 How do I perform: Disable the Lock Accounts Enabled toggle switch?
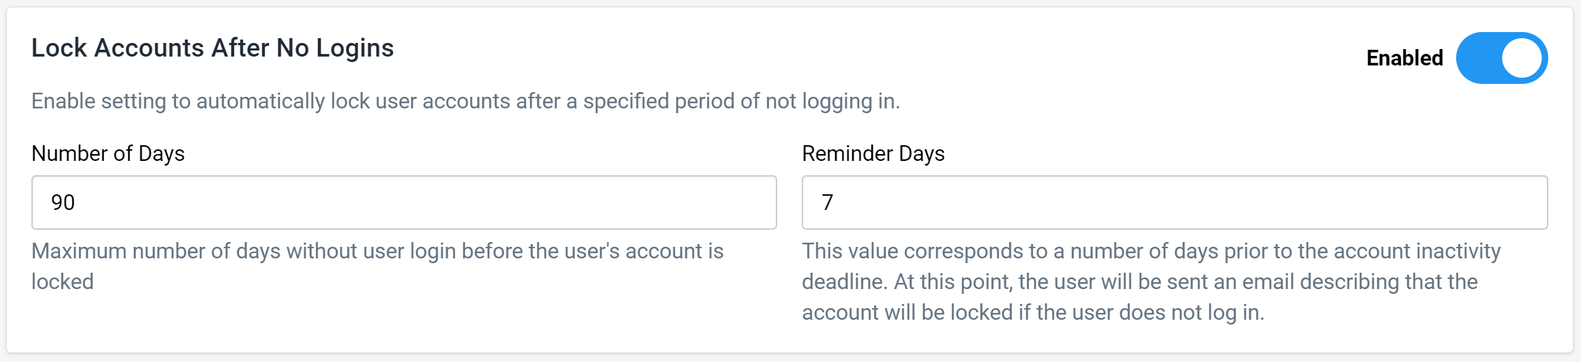point(1501,58)
